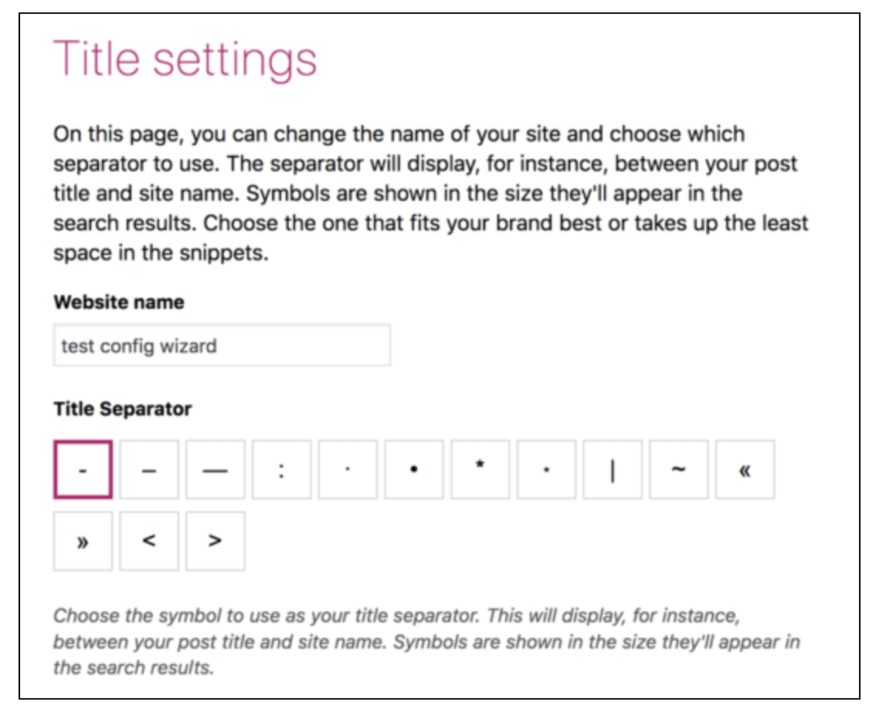Select the short hyphen title separator
This screenshot has height=712, width=876.
point(83,469)
